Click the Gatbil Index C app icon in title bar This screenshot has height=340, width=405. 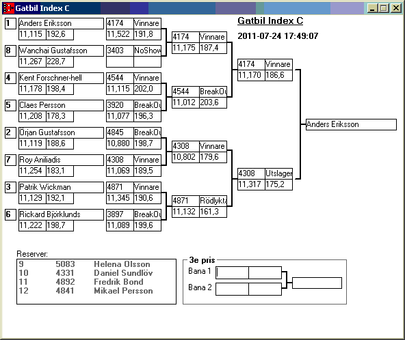point(8,8)
